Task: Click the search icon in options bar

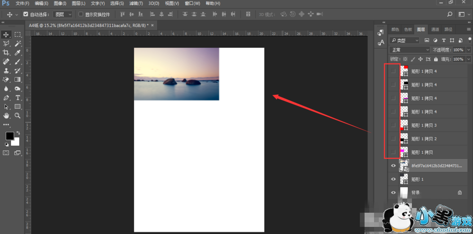Action: click(x=449, y=15)
